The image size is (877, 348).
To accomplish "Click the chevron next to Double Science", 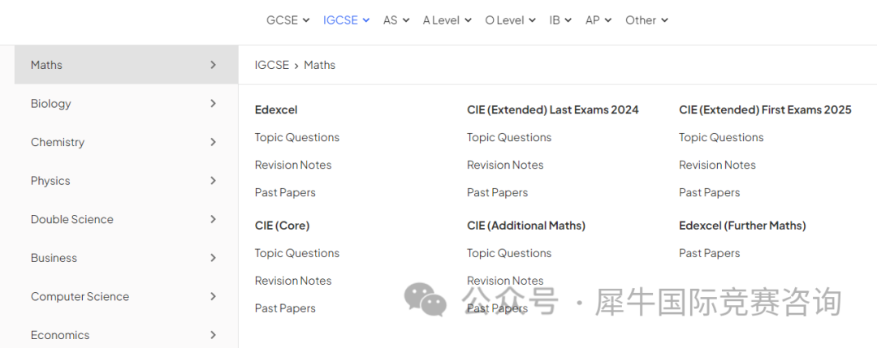I will (213, 219).
